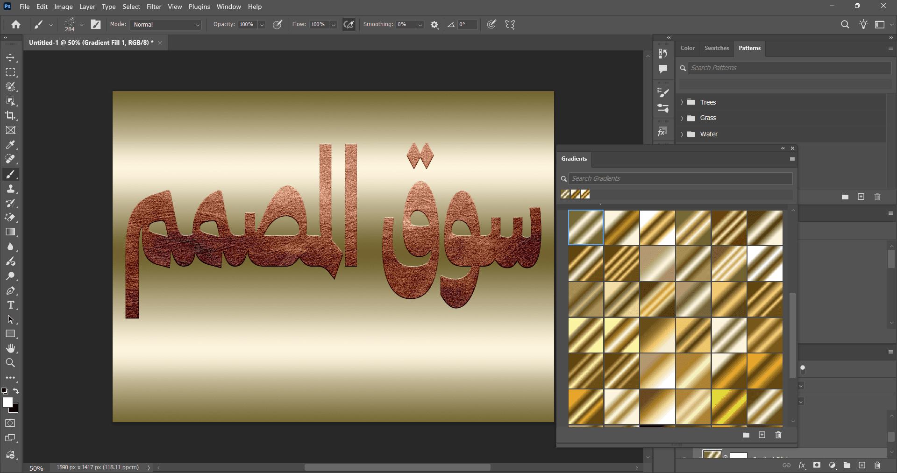
Task: Select the History Brush tool
Action: point(10,203)
